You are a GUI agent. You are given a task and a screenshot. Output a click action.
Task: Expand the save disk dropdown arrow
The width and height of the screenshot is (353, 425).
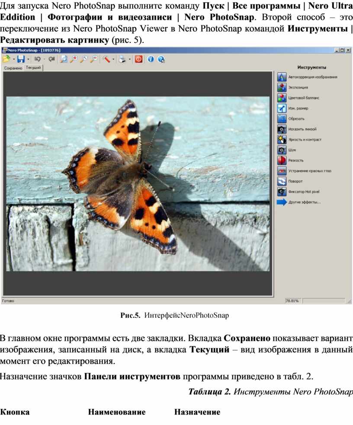point(29,60)
